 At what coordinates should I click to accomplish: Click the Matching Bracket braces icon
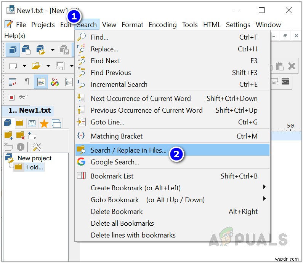[81, 135]
